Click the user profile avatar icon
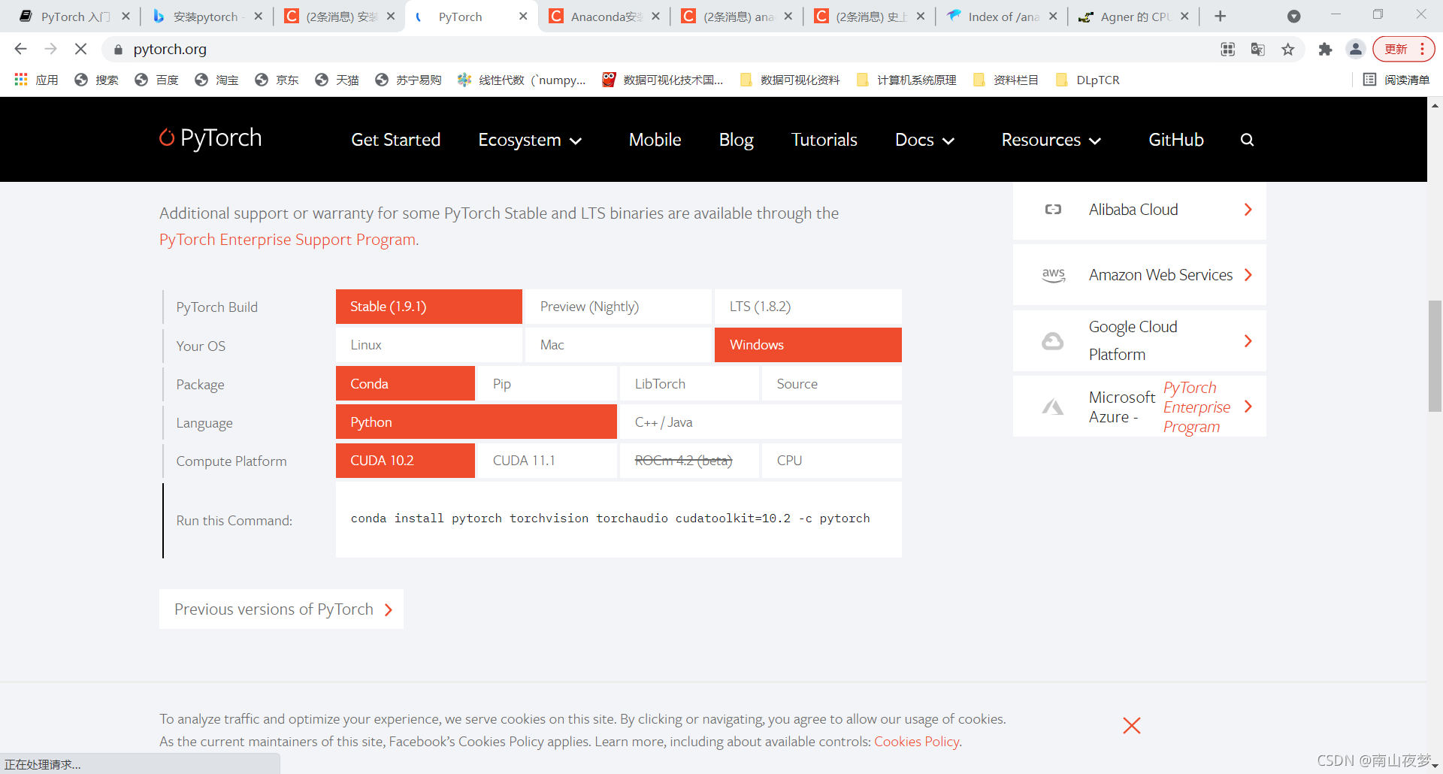 (1355, 50)
